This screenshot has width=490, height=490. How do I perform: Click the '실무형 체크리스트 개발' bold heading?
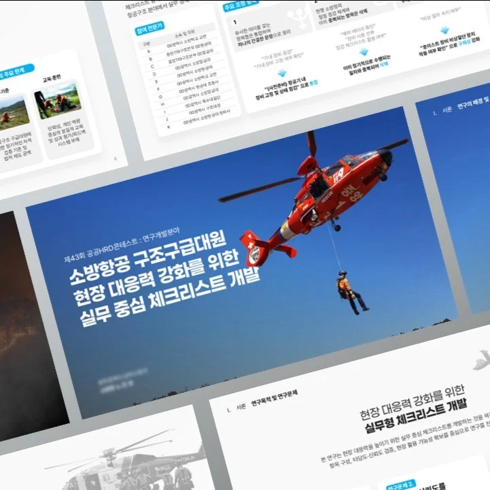(x=416, y=415)
